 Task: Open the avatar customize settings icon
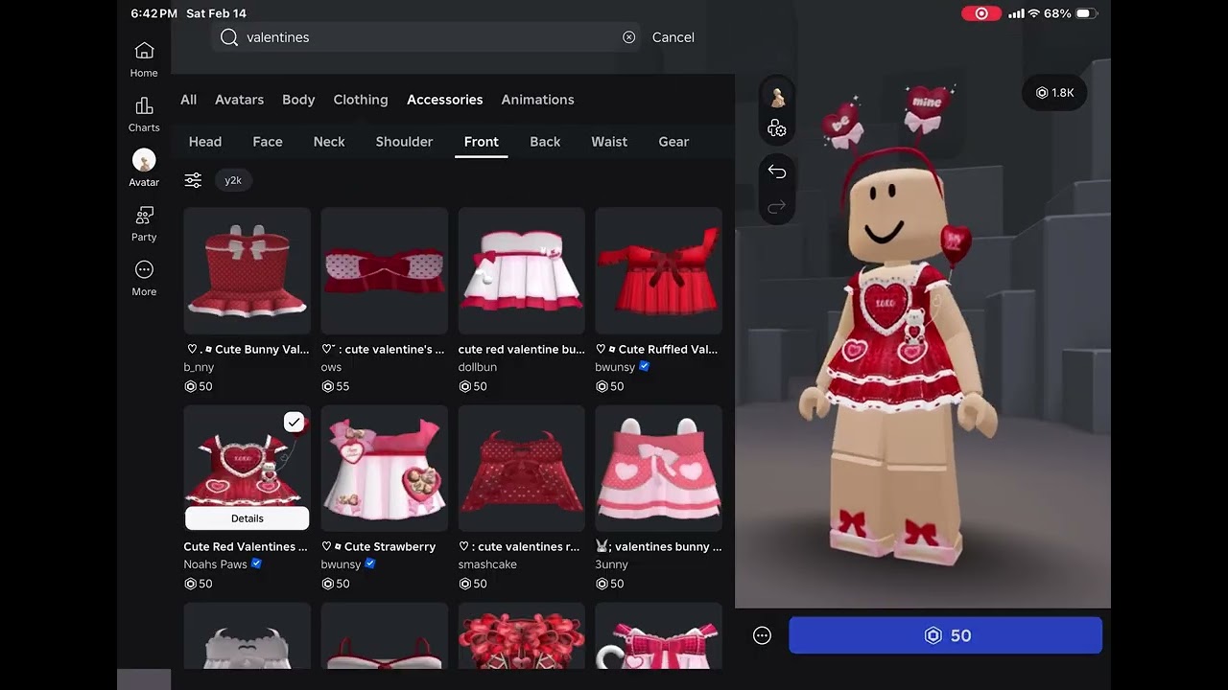tap(777, 128)
